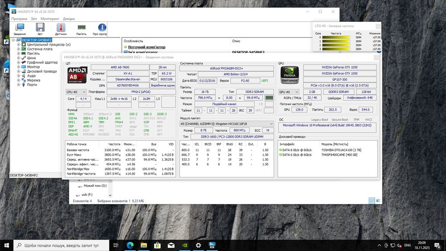Open the CPU #0 selector dropdown

pos(76,92)
